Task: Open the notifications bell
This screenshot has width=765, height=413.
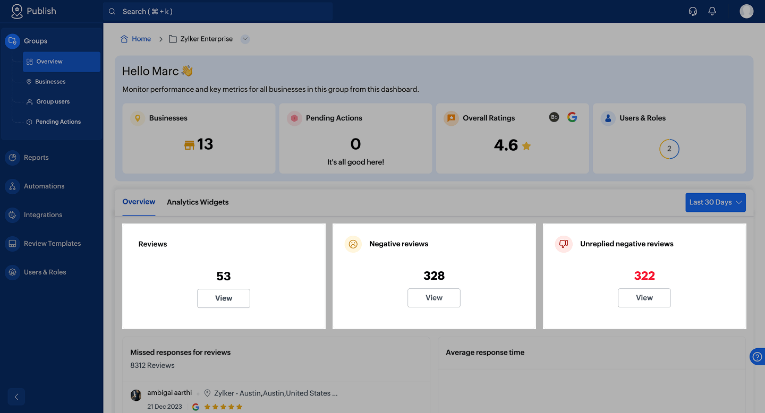Action: coord(712,11)
